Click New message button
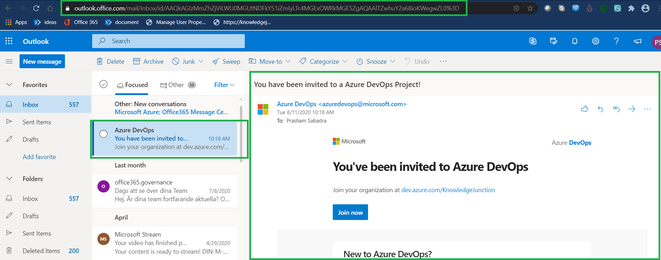The width and height of the screenshot is (661, 260). point(42,61)
